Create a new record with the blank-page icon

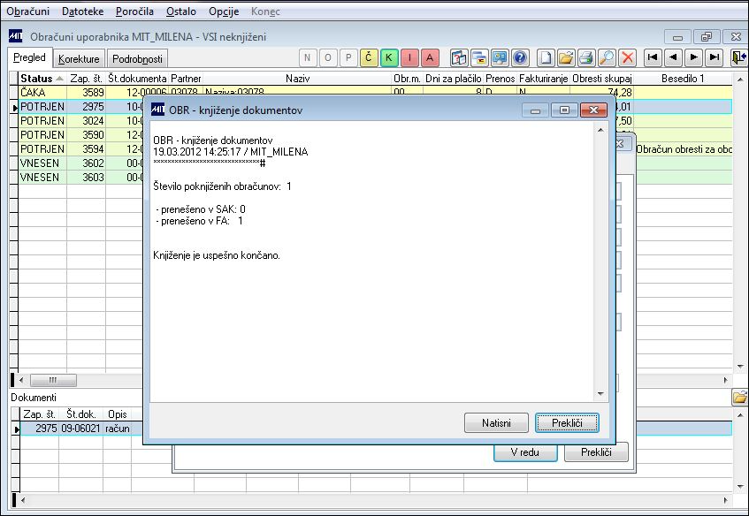tap(546, 57)
